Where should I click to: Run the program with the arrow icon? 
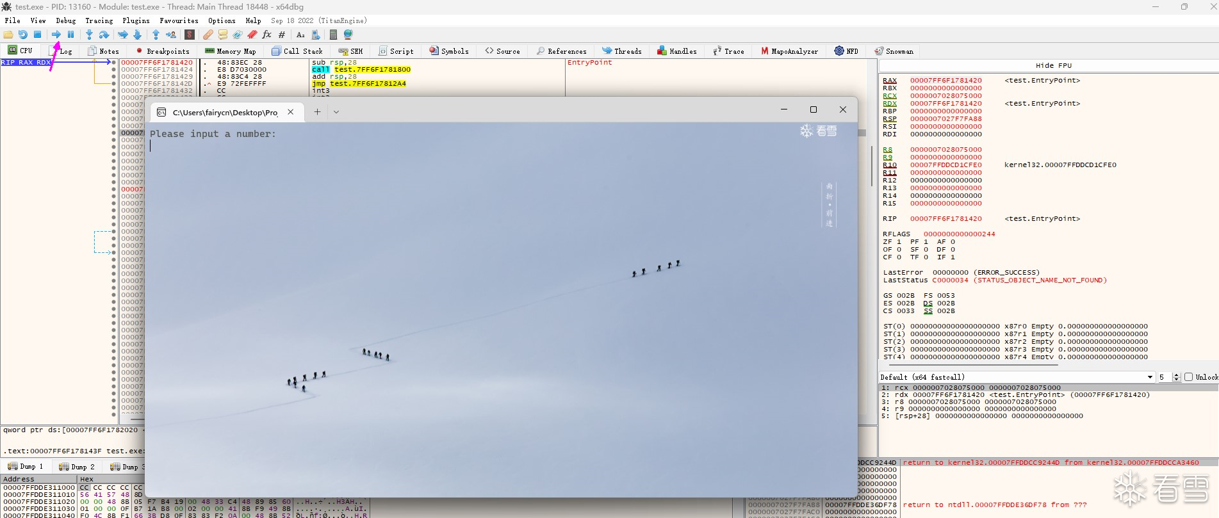[56, 35]
